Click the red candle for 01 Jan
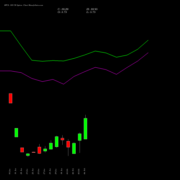180x180 pixels. tap(10, 98)
